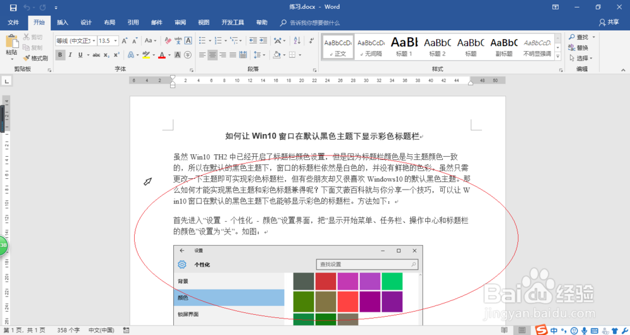This screenshot has width=630, height=335.
Task: Click the Paste (粘贴) clipboard icon
Action: [11, 42]
